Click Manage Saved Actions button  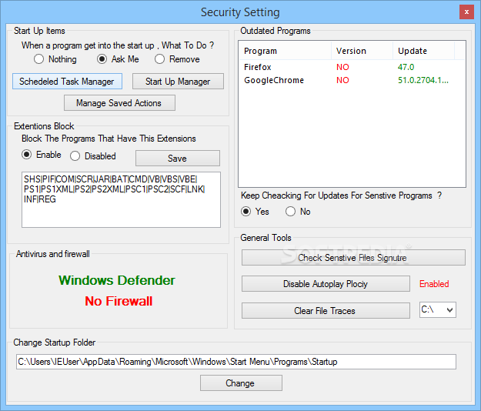pyautogui.click(x=119, y=103)
